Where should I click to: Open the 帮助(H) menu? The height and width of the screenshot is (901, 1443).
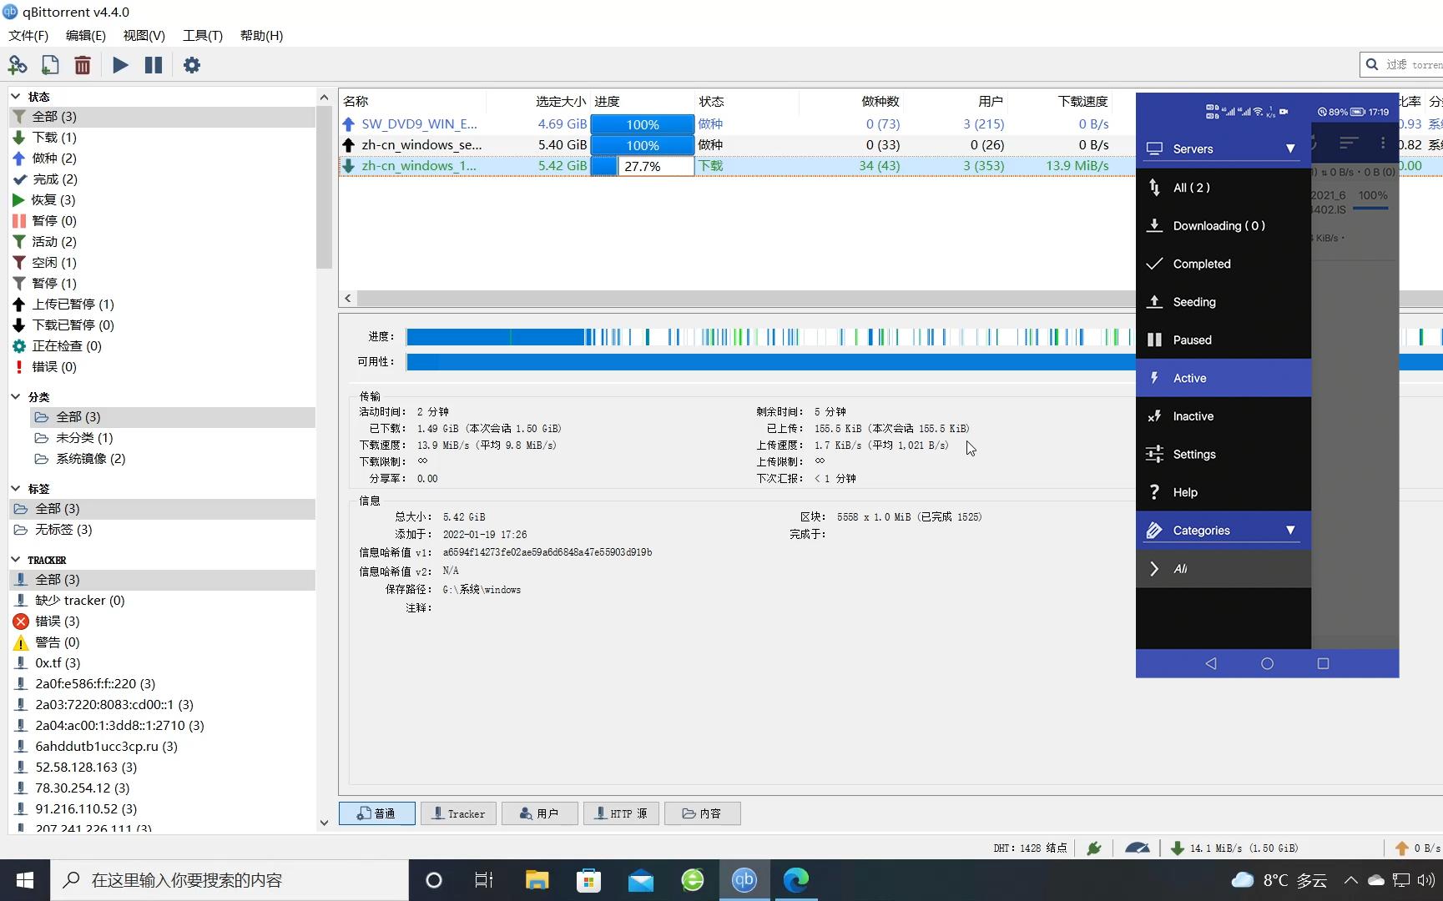261,35
